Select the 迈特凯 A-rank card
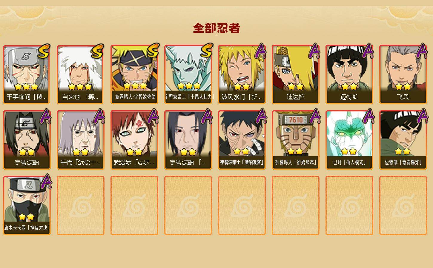This screenshot has width=433, height=268. pos(349,74)
